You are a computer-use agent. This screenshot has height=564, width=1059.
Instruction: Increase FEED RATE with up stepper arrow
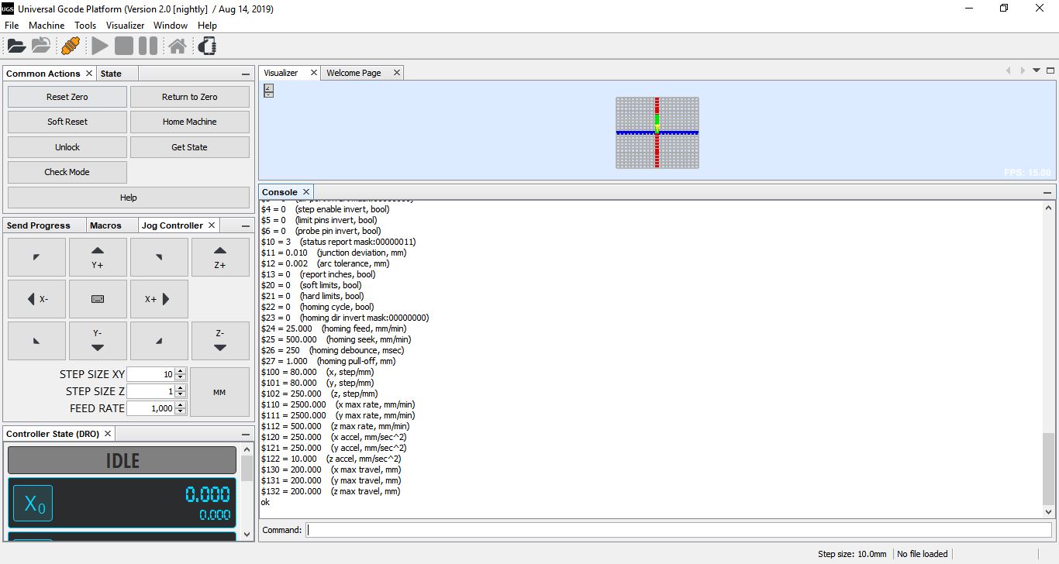click(x=181, y=405)
